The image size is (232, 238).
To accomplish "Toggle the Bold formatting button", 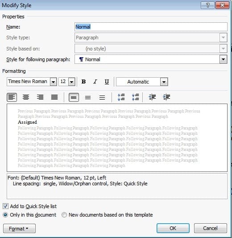I will 83,82.
